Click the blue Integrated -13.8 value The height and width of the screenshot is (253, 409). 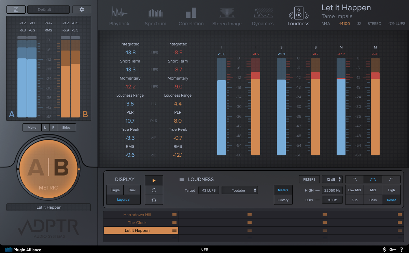point(130,53)
